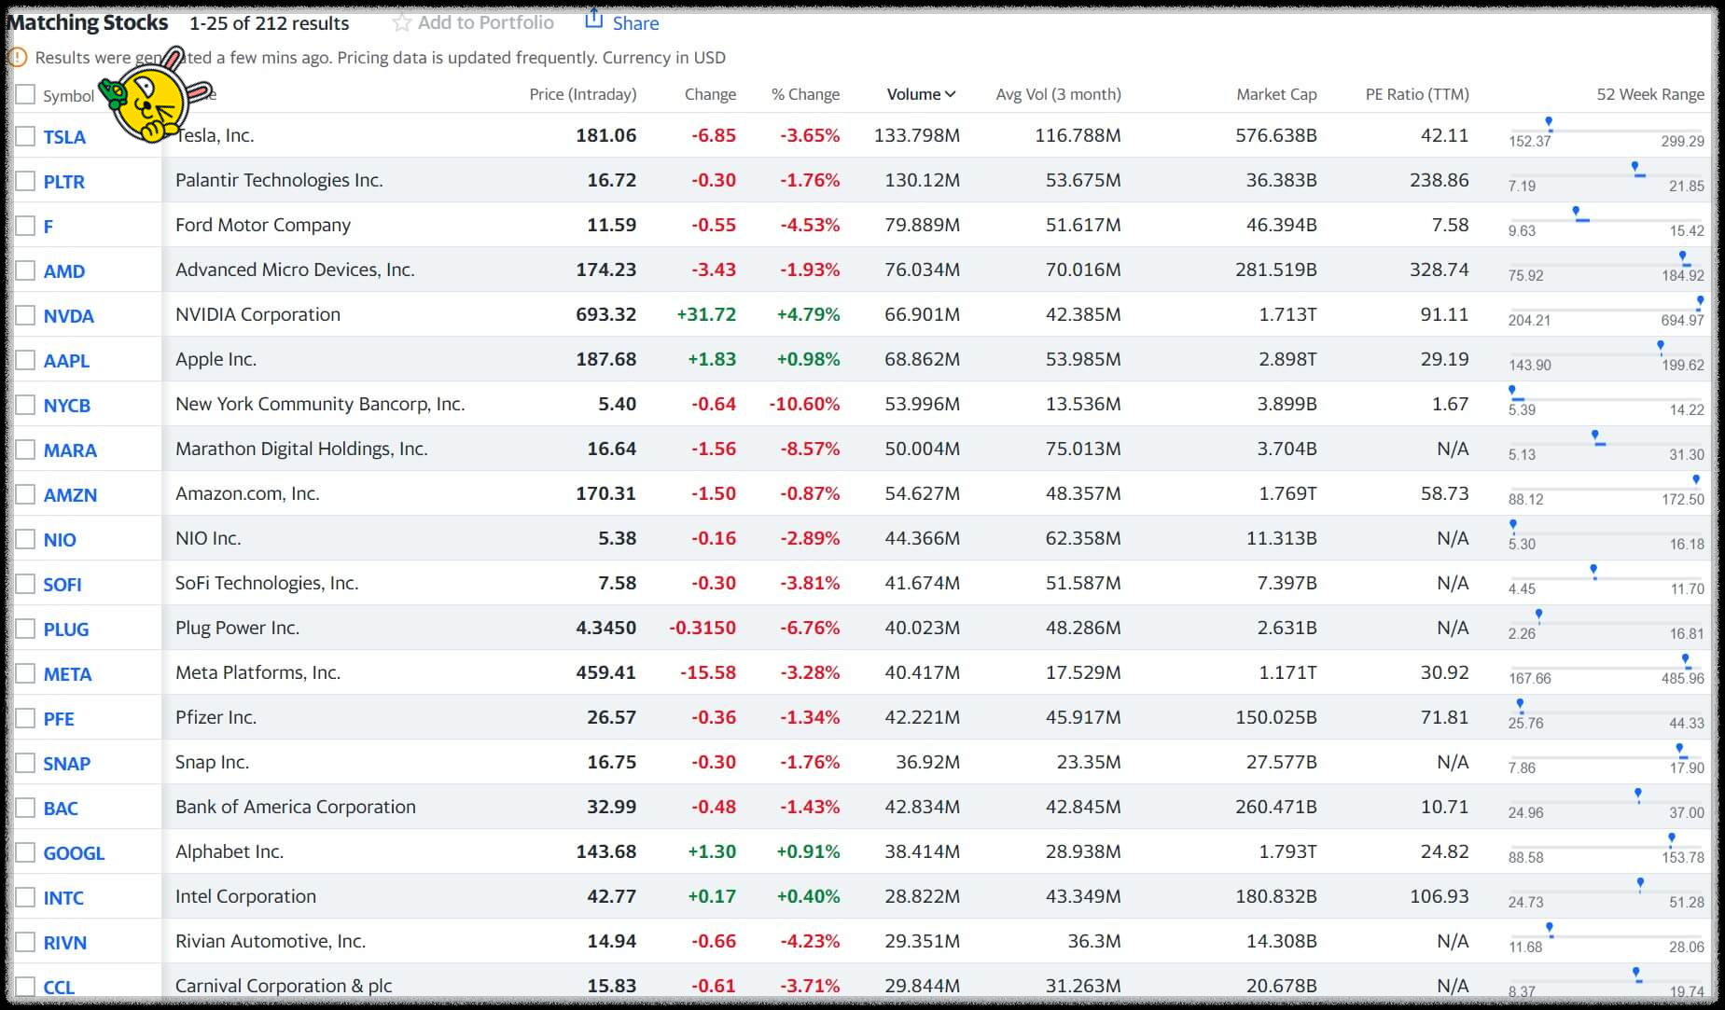Open the BAC ticker link
Viewport: 1725px width, 1010px height.
coord(61,809)
